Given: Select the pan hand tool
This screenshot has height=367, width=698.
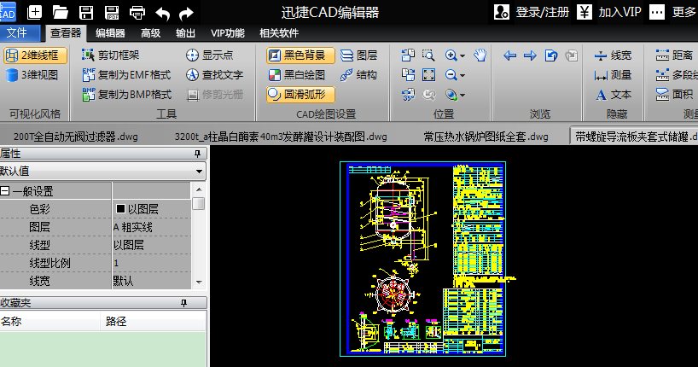Looking at the screenshot, I should point(480,55).
